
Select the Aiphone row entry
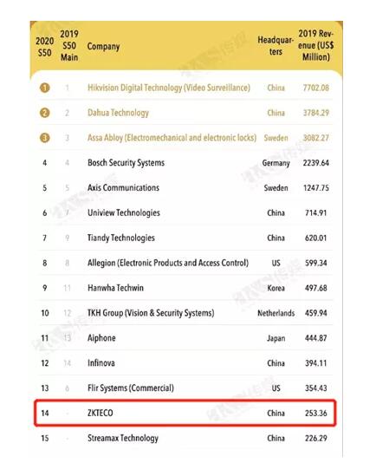(185, 338)
